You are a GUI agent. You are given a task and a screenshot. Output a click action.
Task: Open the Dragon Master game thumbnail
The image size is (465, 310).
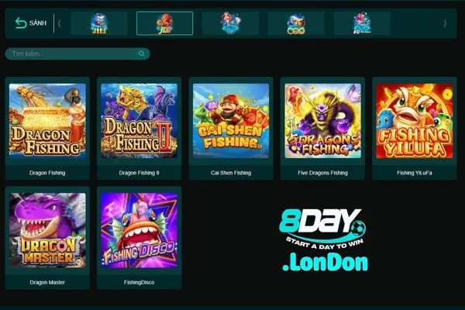pos(47,230)
